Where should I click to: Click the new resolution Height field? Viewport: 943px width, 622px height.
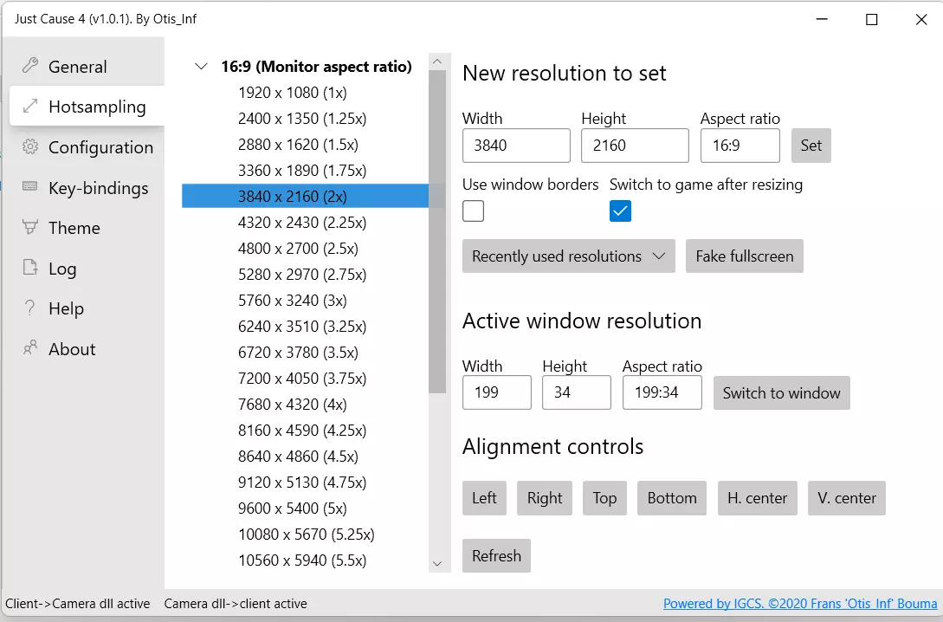[635, 146]
